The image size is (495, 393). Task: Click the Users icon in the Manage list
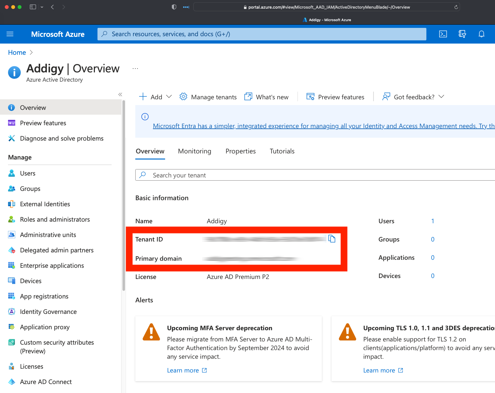(12, 173)
